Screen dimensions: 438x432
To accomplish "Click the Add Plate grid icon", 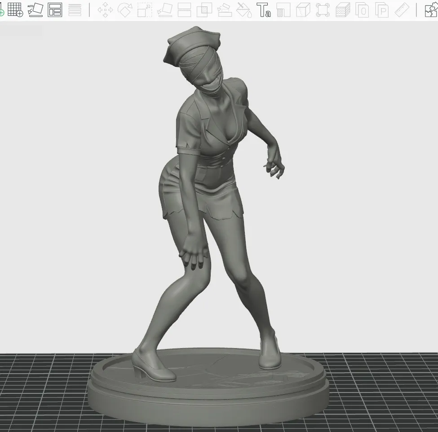I will pyautogui.click(x=15, y=10).
